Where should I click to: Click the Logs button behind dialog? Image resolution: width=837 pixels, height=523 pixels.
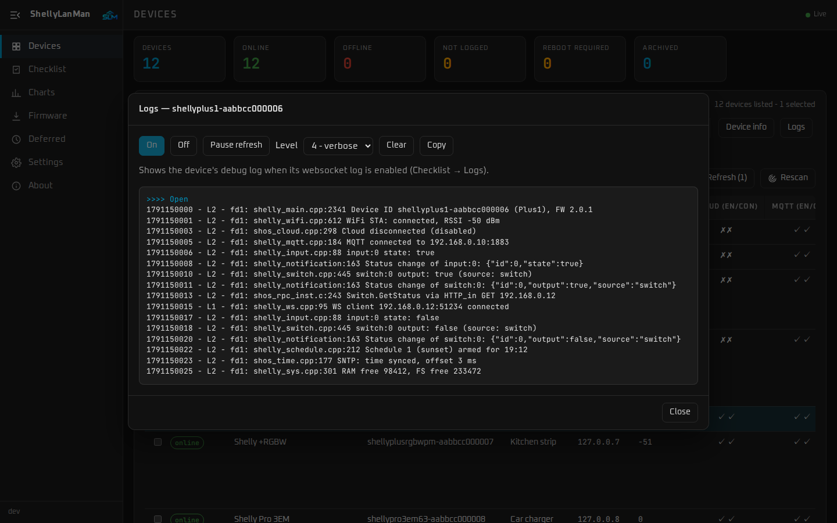[x=796, y=127]
